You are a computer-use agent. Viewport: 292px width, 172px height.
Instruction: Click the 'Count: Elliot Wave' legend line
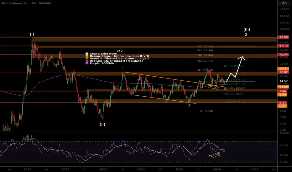point(103,53)
